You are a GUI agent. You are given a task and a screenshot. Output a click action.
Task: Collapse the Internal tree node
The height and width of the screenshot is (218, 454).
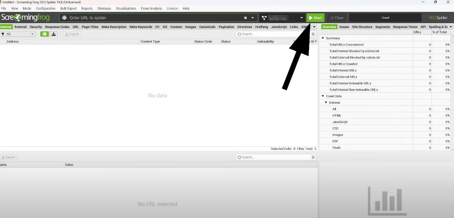(x=326, y=103)
